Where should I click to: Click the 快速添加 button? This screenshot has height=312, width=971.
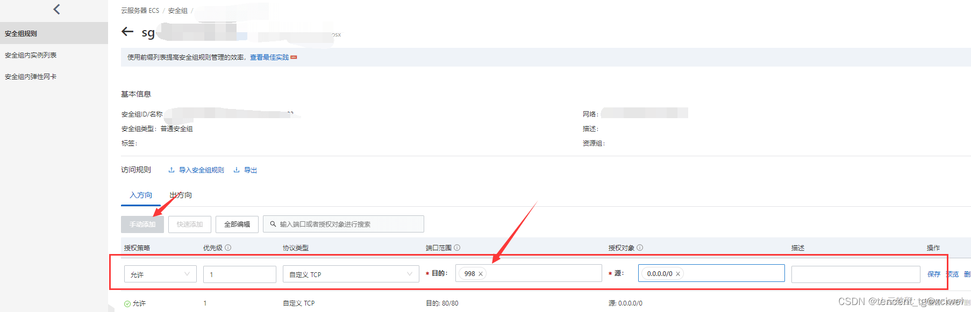pos(190,224)
